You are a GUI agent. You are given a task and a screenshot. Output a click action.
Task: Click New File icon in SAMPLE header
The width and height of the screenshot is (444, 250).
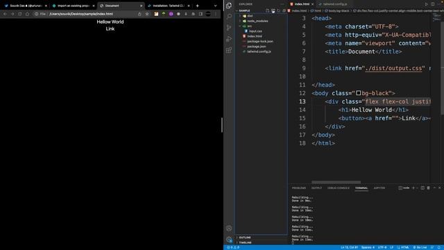coord(267,10)
